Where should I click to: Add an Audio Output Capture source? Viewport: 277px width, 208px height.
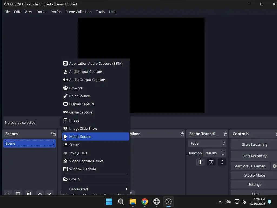(95, 80)
